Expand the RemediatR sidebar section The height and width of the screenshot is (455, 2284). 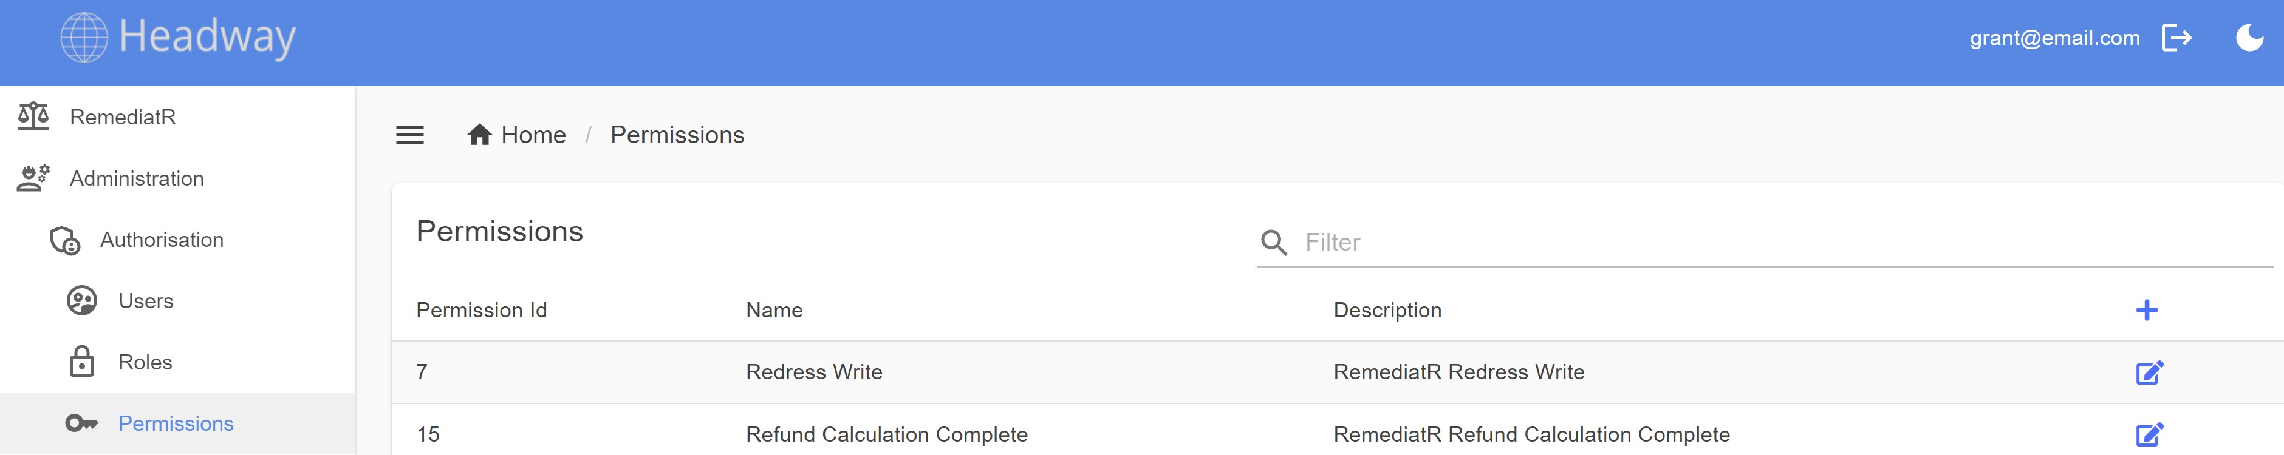tap(122, 117)
